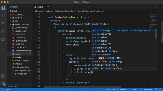Open editor more actions ellipsis
Viewport: 163px width, 91px height.
coord(160,7)
